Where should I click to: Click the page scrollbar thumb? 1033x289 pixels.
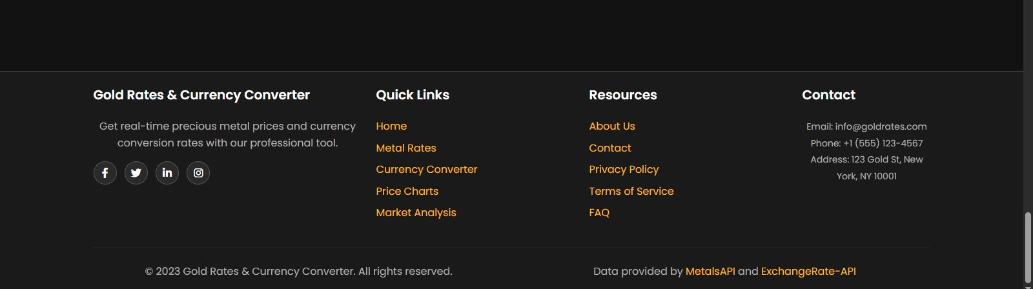pos(1028,246)
